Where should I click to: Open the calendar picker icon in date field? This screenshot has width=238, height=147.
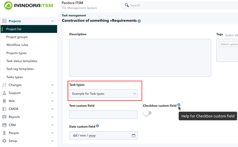pos(133,135)
